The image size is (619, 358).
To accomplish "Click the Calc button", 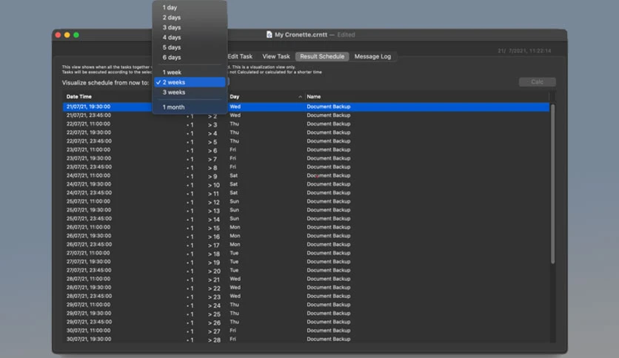I will (538, 81).
